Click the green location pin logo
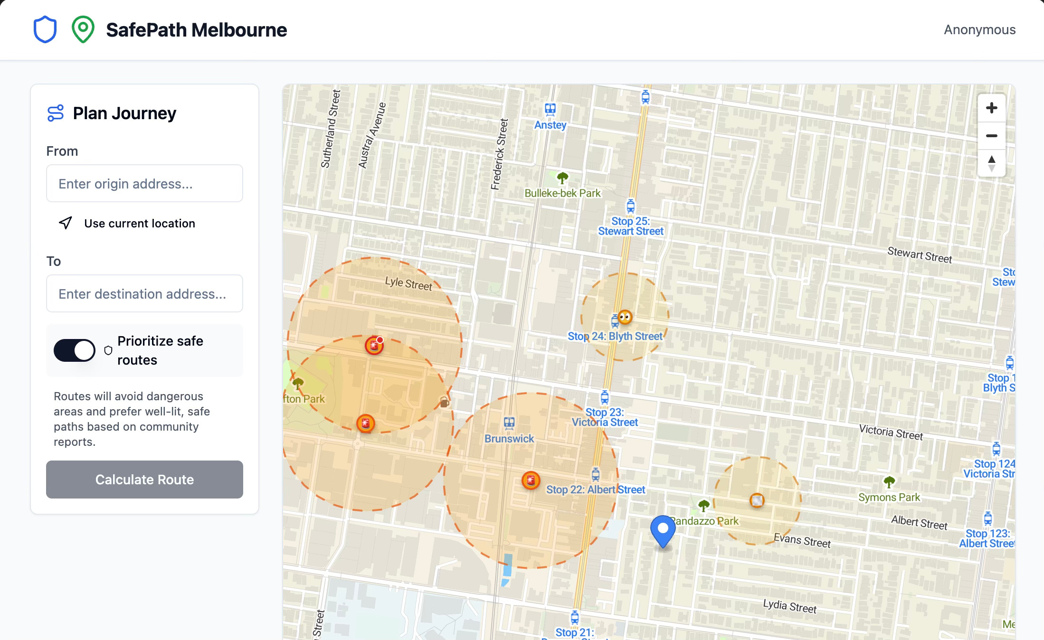 [x=83, y=29]
